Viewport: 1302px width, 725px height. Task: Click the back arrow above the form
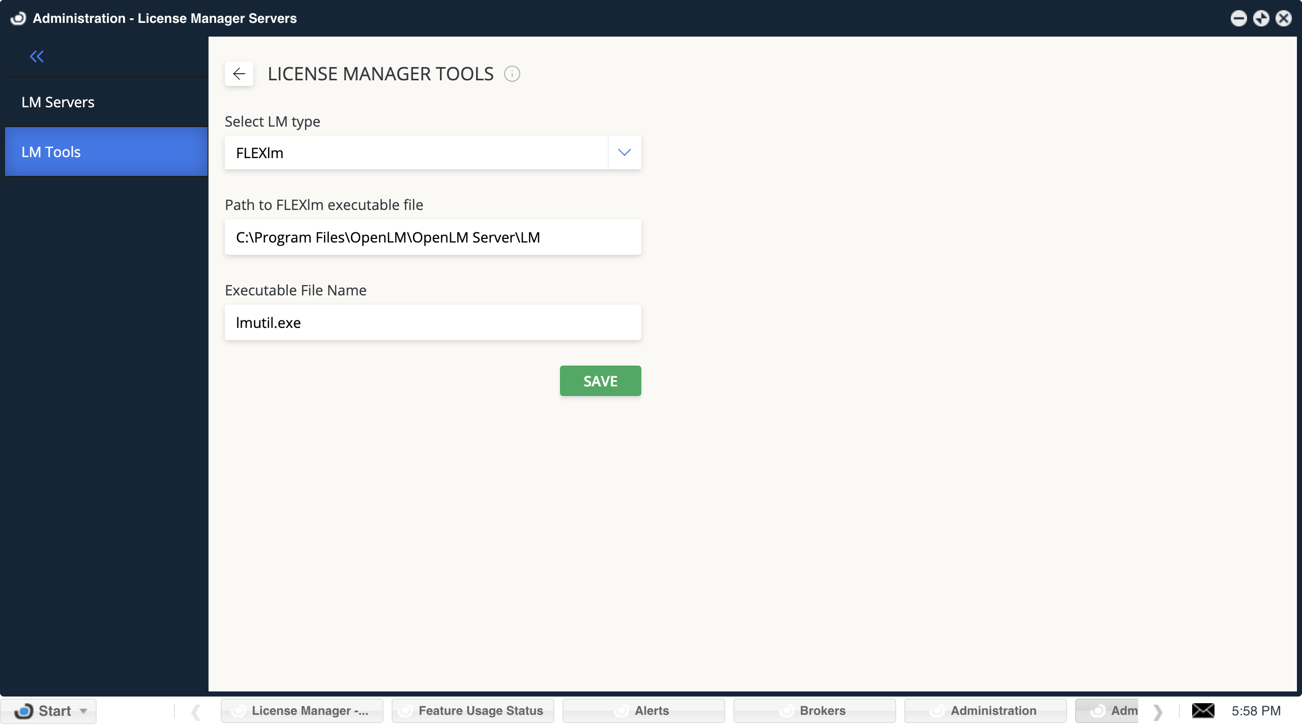click(239, 73)
